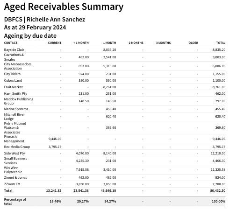This screenshot has height=210, width=229.
Task: Select Side West Pty total 12,210.00
Action: [218, 153]
